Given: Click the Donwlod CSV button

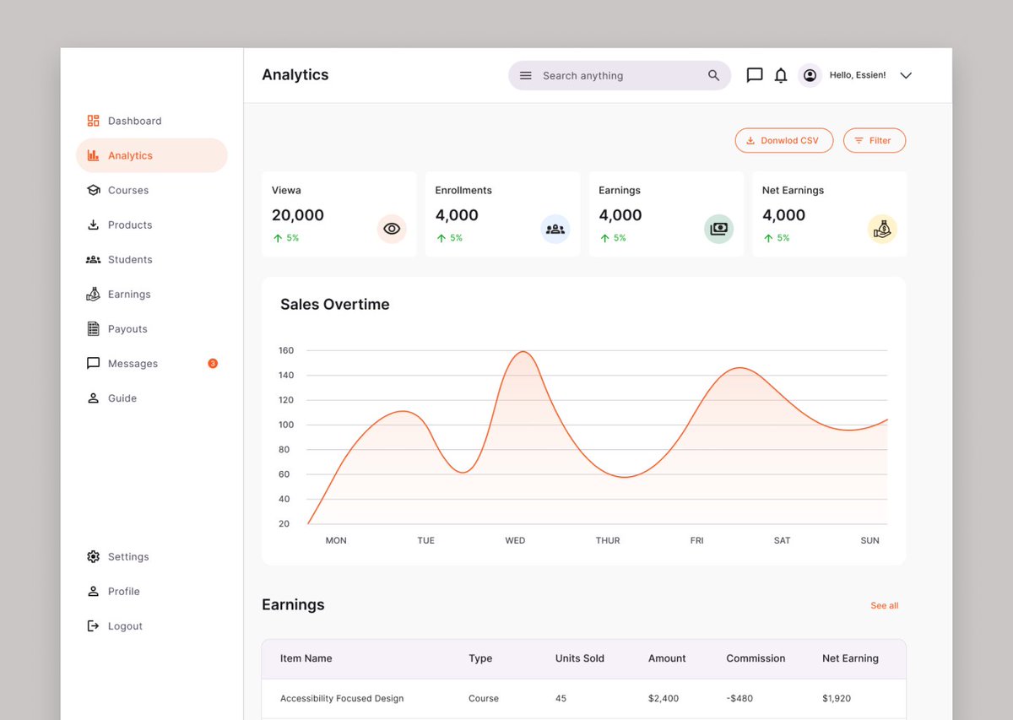Looking at the screenshot, I should (784, 140).
